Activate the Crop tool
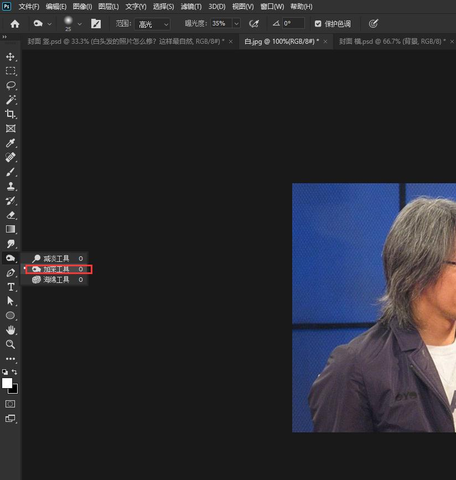The height and width of the screenshot is (480, 456). pyautogui.click(x=10, y=114)
